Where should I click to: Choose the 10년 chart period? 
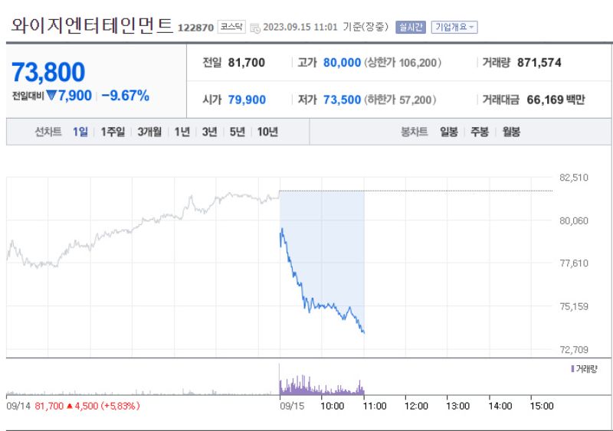(267, 132)
